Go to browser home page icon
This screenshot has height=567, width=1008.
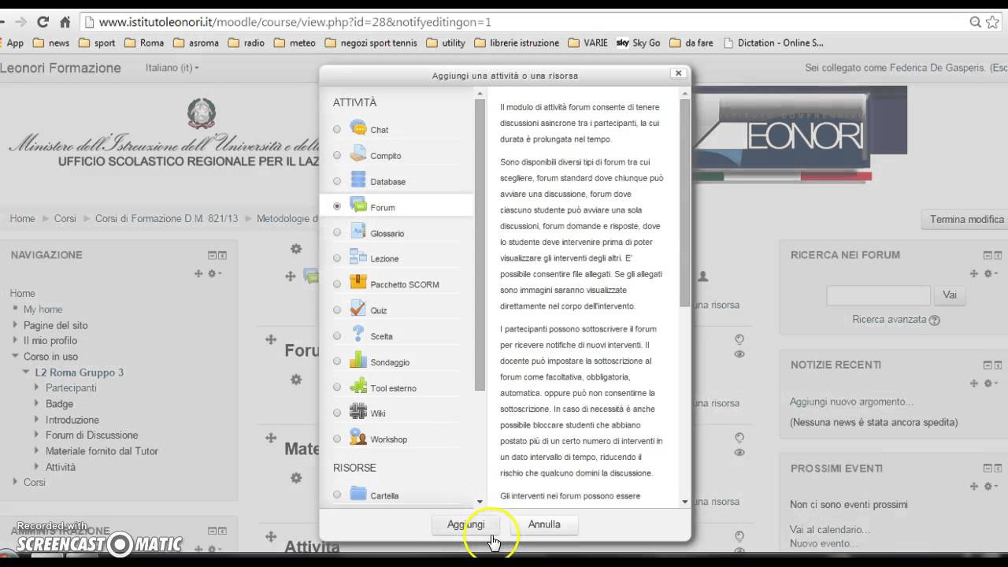pyautogui.click(x=65, y=22)
